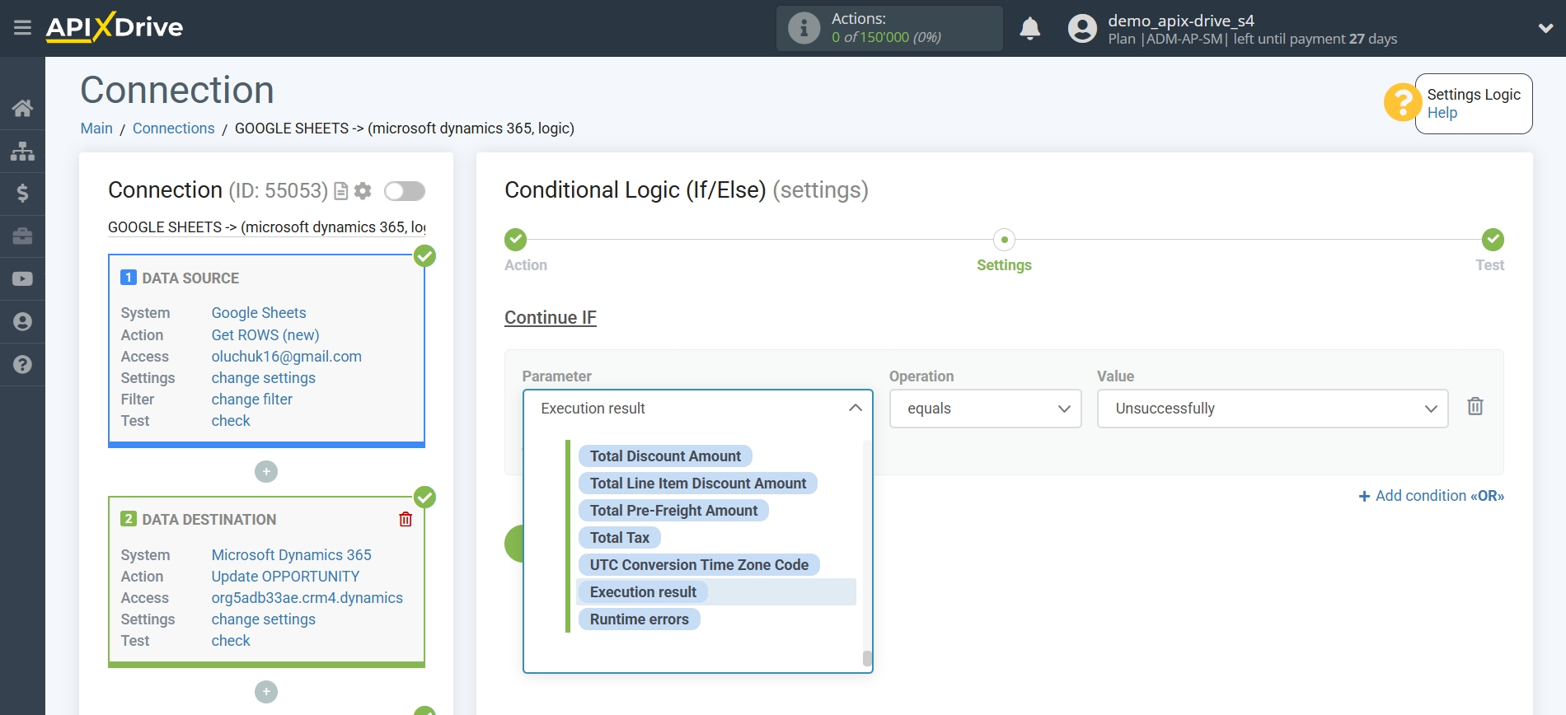Viewport: 1566px width, 715px height.
Task: Select Total Pre-Freight Amount option
Action: point(673,511)
